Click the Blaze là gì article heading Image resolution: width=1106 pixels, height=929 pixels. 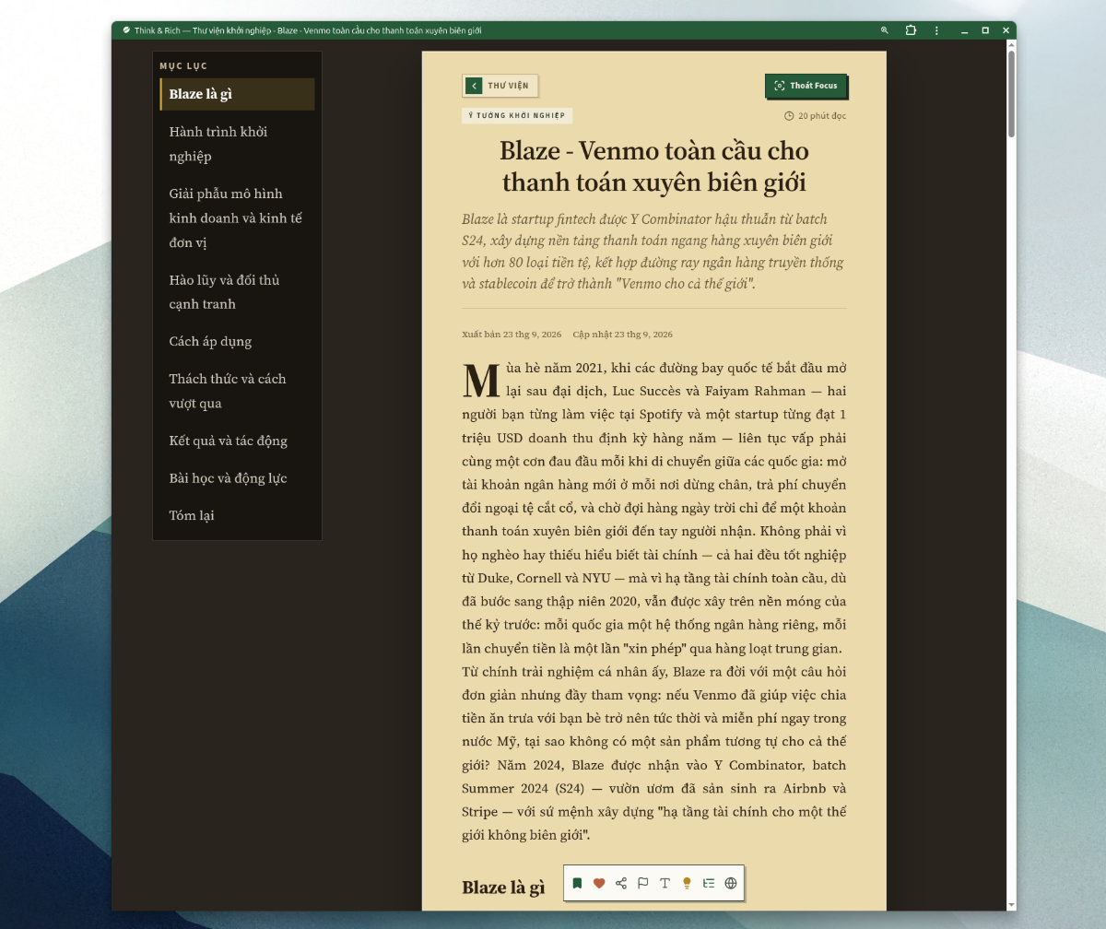(503, 888)
